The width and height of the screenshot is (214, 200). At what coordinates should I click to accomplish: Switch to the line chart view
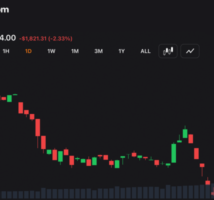point(190,51)
